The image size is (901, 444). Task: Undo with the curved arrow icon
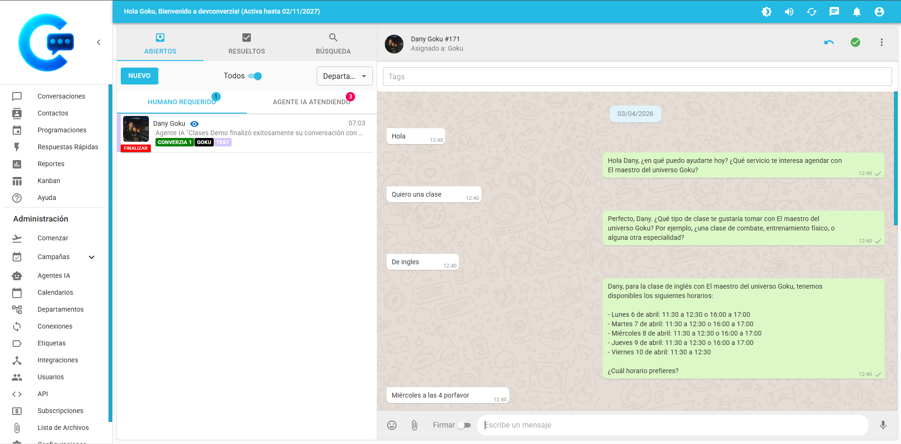pos(829,42)
